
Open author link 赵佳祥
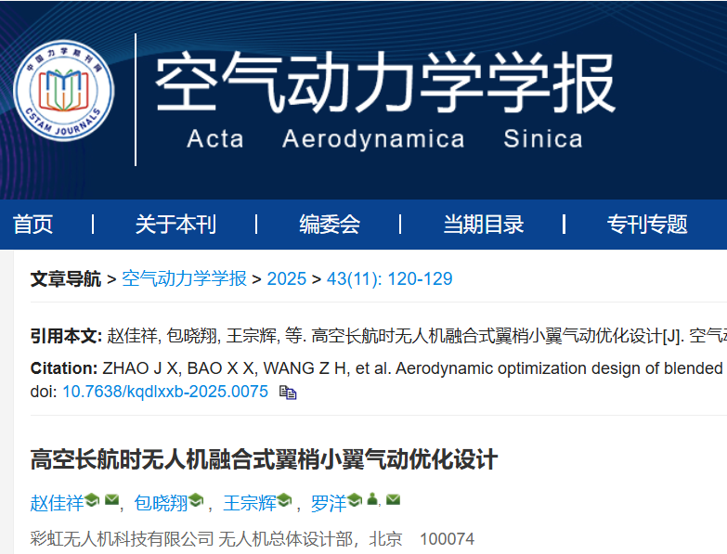pos(57,503)
